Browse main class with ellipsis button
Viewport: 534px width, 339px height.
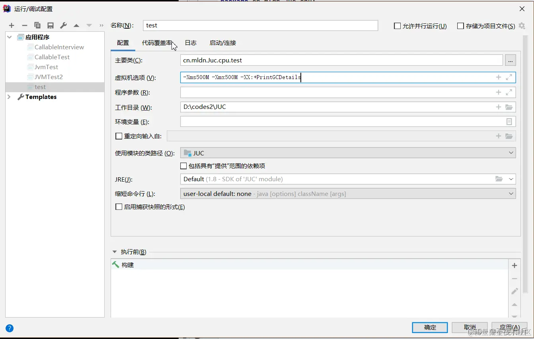pos(511,60)
